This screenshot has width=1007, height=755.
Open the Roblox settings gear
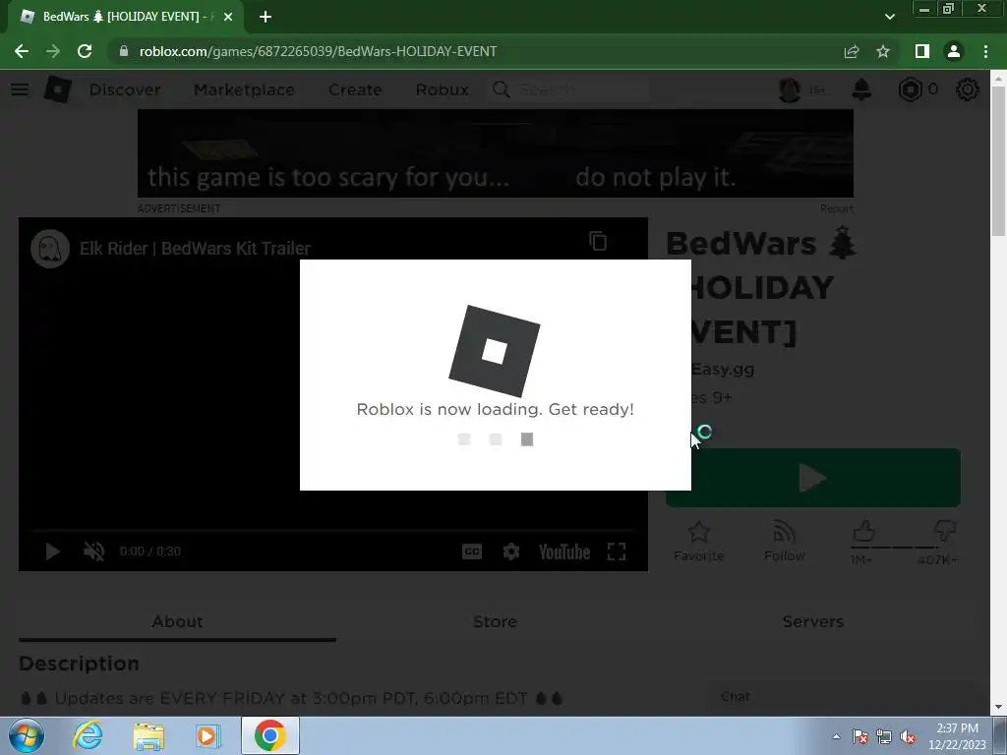tap(968, 89)
